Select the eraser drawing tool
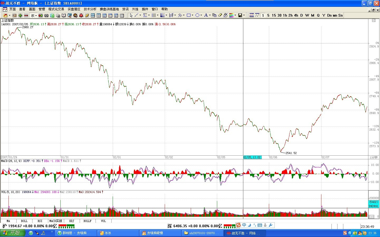The image size is (380, 237). (220, 16)
